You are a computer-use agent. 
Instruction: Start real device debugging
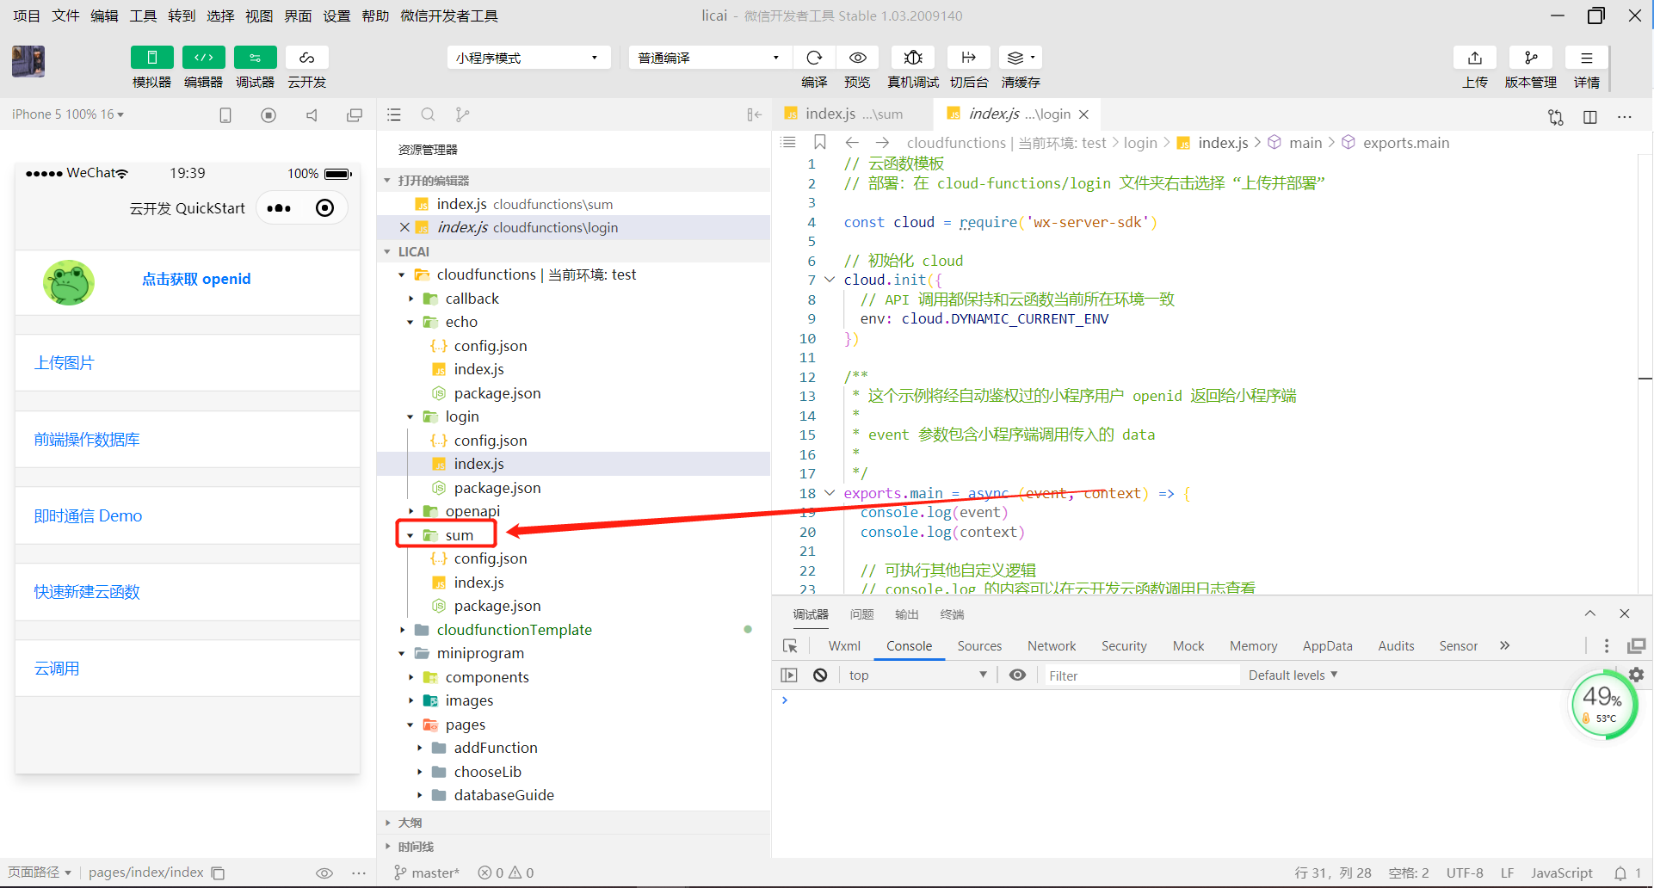pyautogui.click(x=913, y=58)
